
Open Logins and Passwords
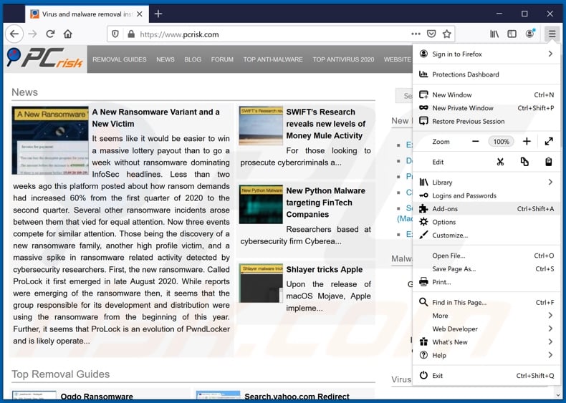pyautogui.click(x=486, y=195)
